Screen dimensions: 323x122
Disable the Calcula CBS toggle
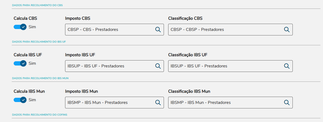(x=20, y=27)
